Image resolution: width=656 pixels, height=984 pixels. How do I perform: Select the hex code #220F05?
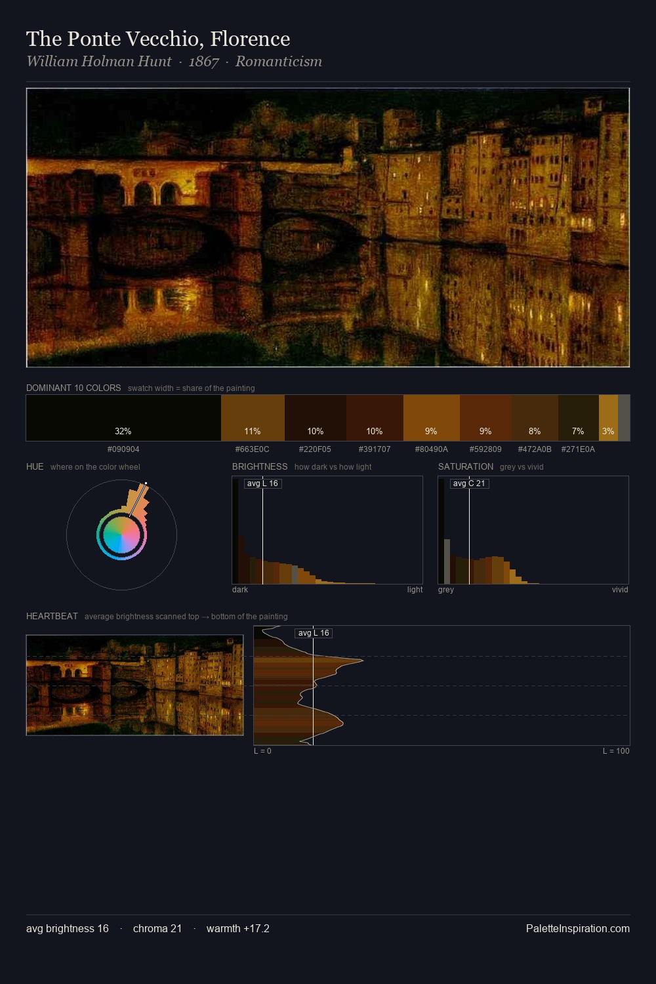pos(315,449)
